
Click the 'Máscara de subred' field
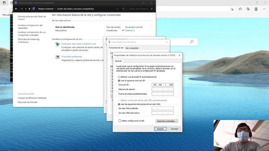coord(163,89)
